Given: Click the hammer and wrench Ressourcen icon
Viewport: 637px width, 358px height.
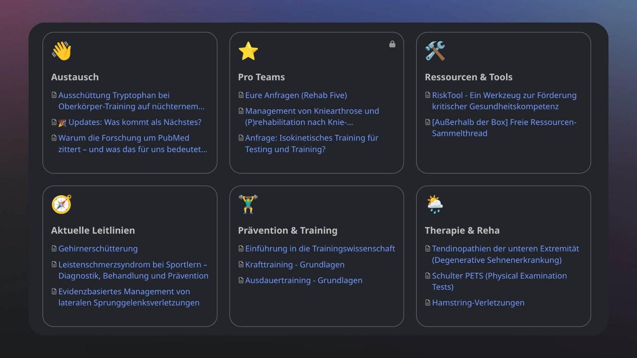Looking at the screenshot, I should pos(435,51).
